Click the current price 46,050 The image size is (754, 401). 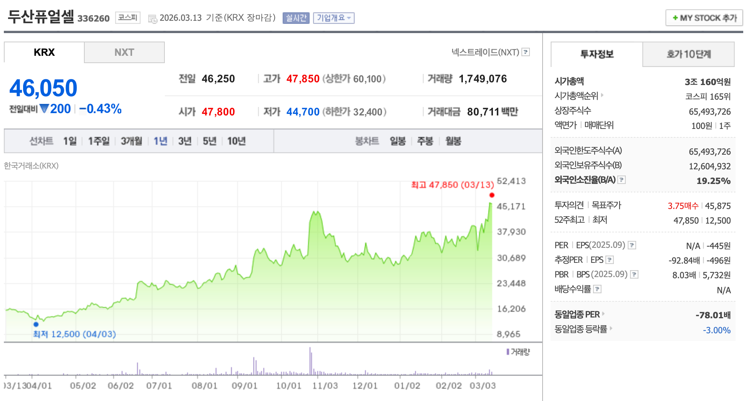(x=43, y=88)
